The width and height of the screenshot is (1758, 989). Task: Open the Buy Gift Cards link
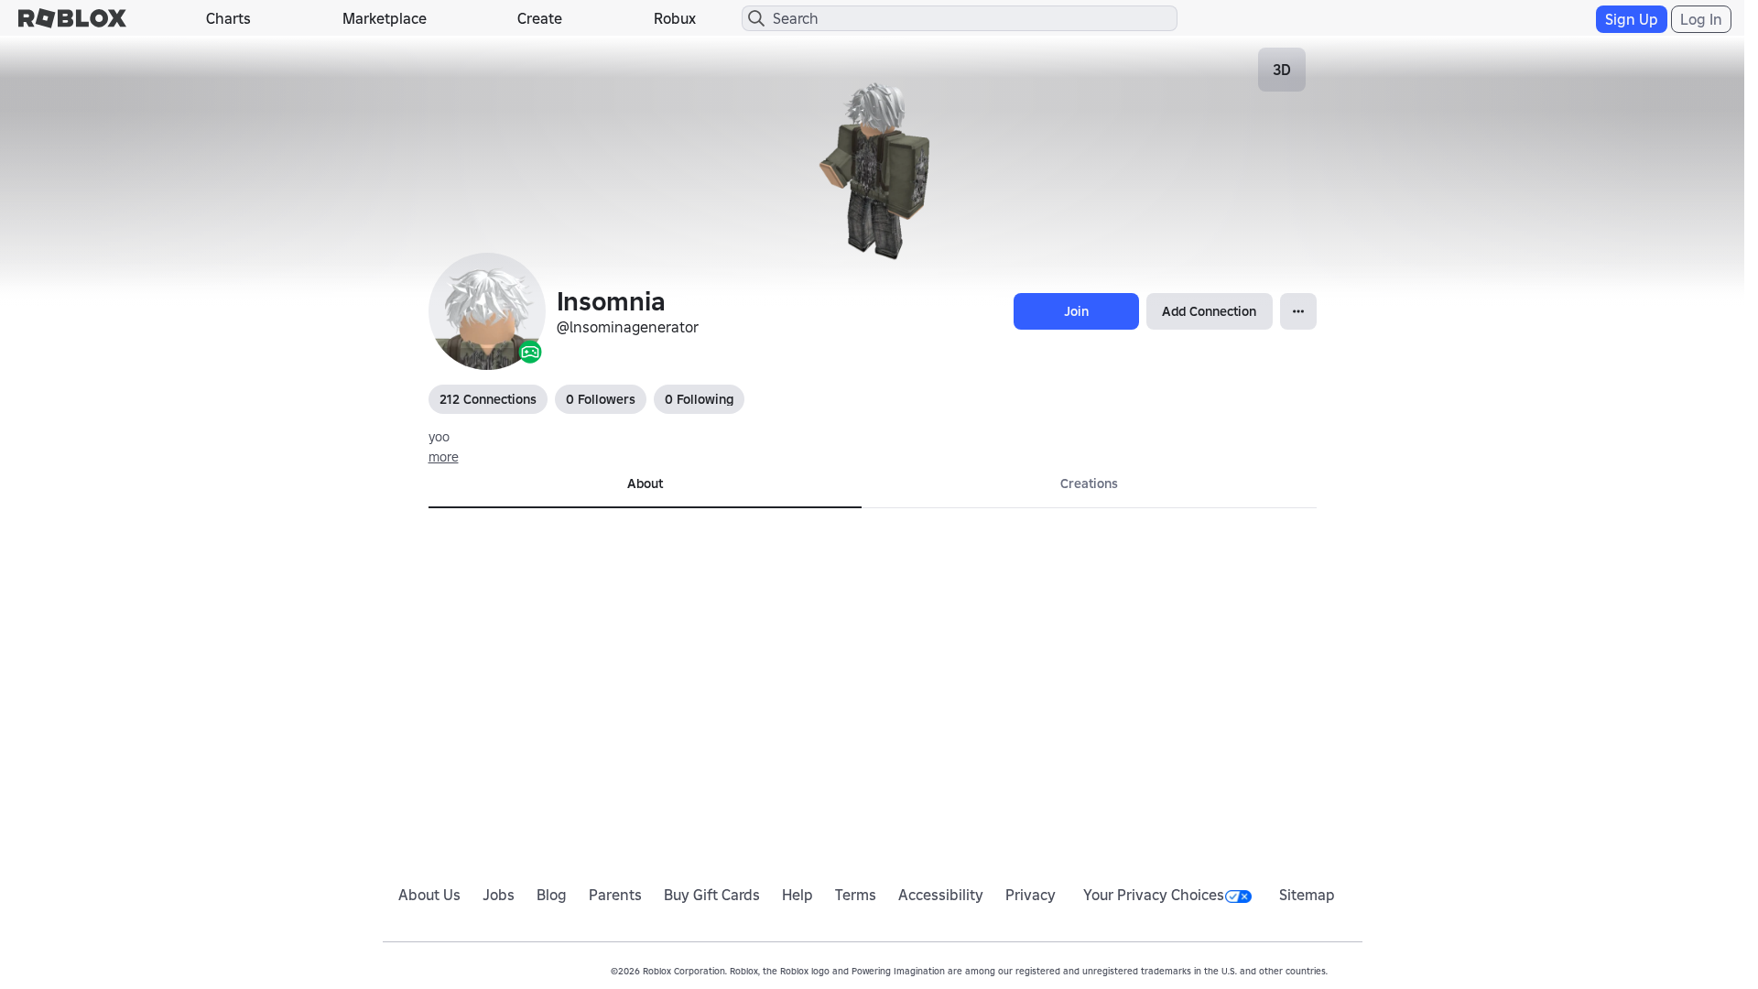(x=711, y=896)
